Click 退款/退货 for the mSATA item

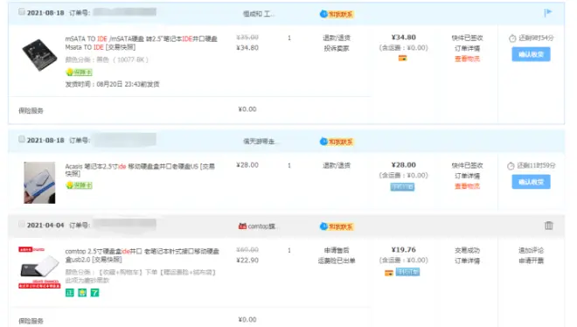click(337, 38)
